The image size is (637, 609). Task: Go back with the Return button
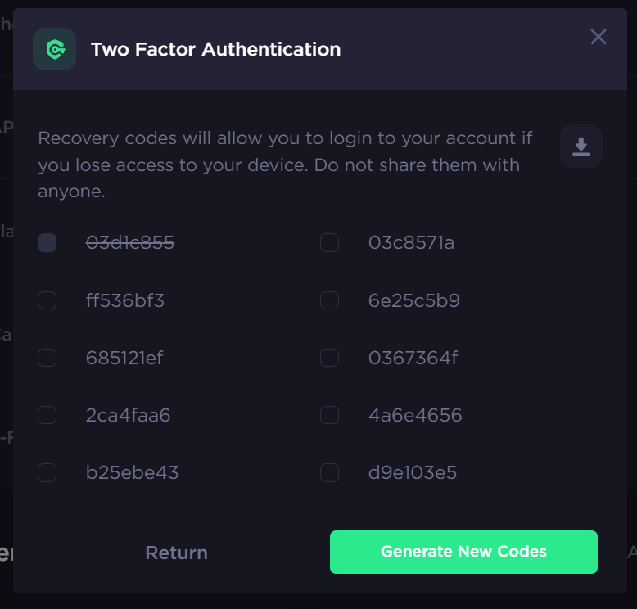(176, 553)
